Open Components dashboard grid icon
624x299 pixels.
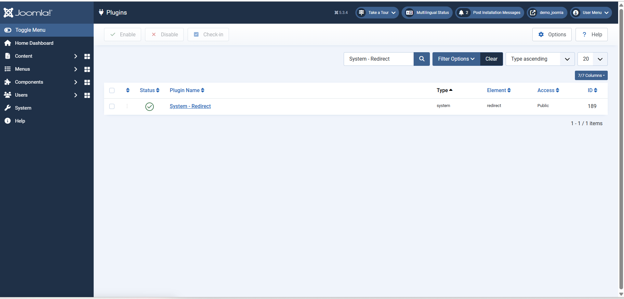[87, 82]
